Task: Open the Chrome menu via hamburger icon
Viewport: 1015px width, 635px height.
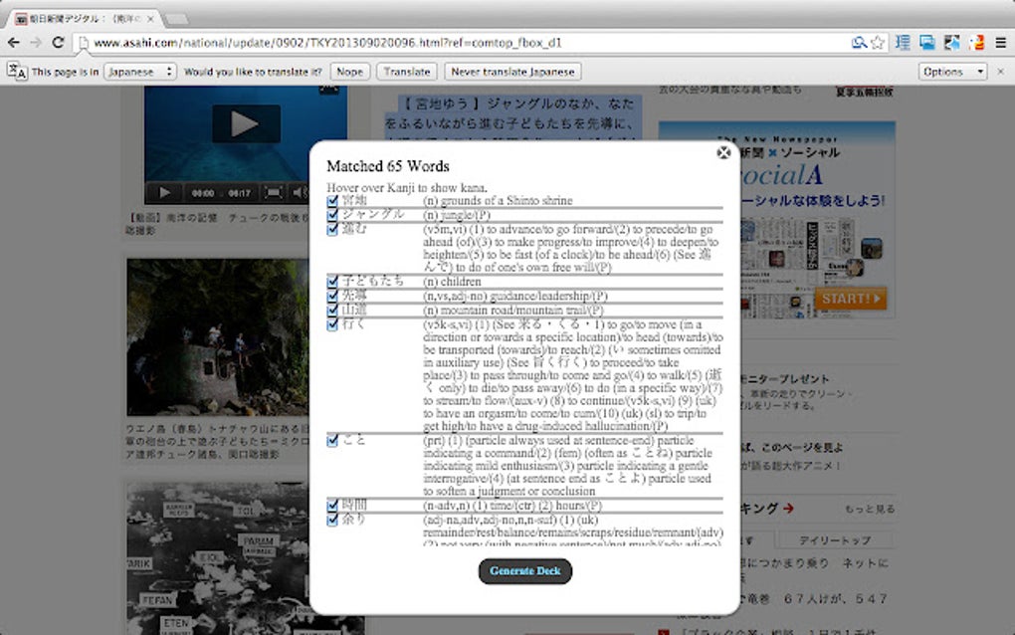Action: click(x=999, y=44)
